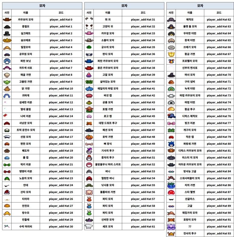The width and height of the screenshot is (234, 237).
Task: Click code cell player_add Hat 15
Action: (61, 123)
